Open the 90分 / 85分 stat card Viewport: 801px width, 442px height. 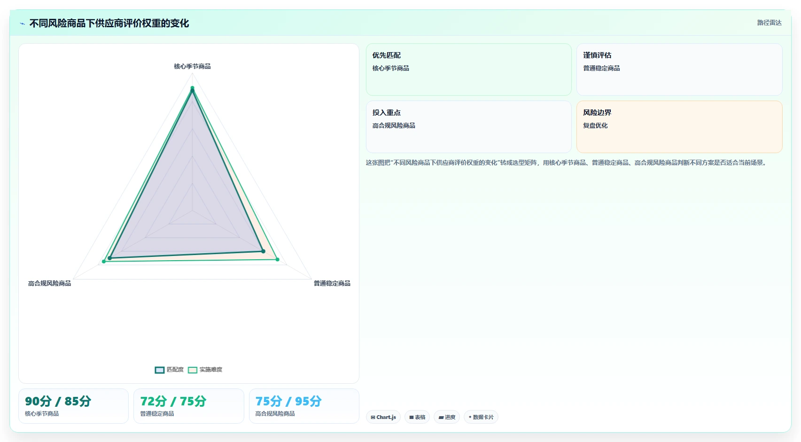(73, 406)
